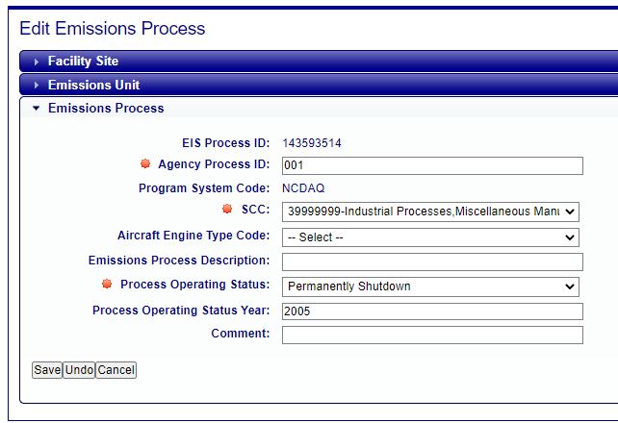Viewport: 618px width, 423px height.
Task: Collapse the Emissions Process section arrow
Action: 37,109
